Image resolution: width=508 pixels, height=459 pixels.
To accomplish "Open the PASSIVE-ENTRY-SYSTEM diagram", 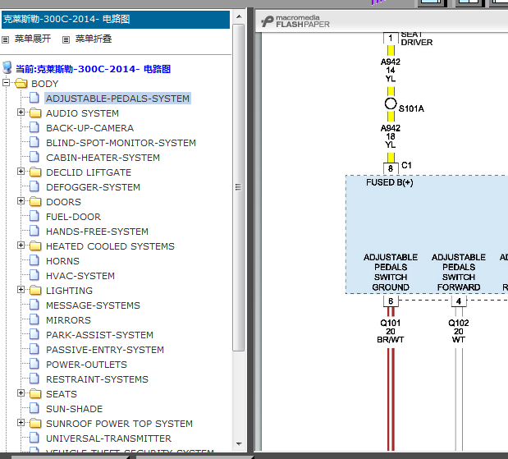I will click(105, 350).
